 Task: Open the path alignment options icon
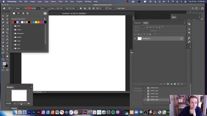(x=85, y=8)
